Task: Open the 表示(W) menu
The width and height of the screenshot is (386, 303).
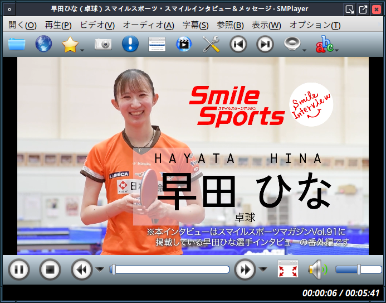Action: (266, 25)
